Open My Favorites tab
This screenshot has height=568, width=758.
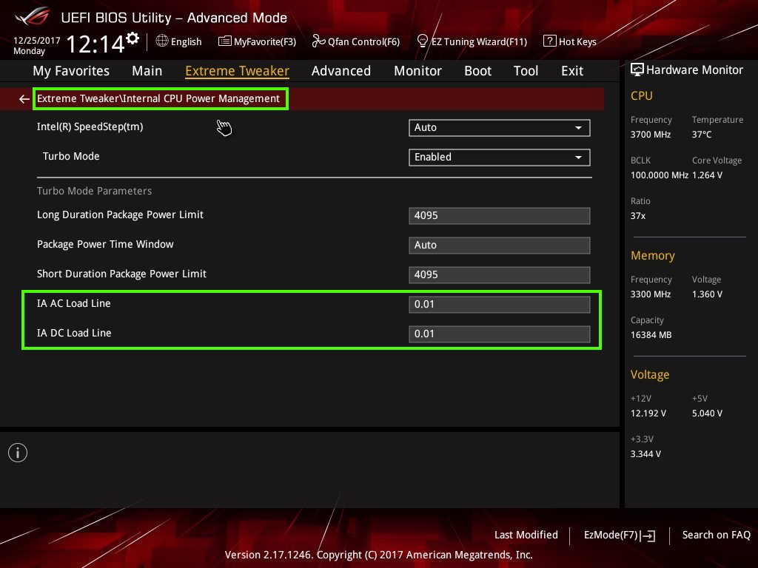71,71
